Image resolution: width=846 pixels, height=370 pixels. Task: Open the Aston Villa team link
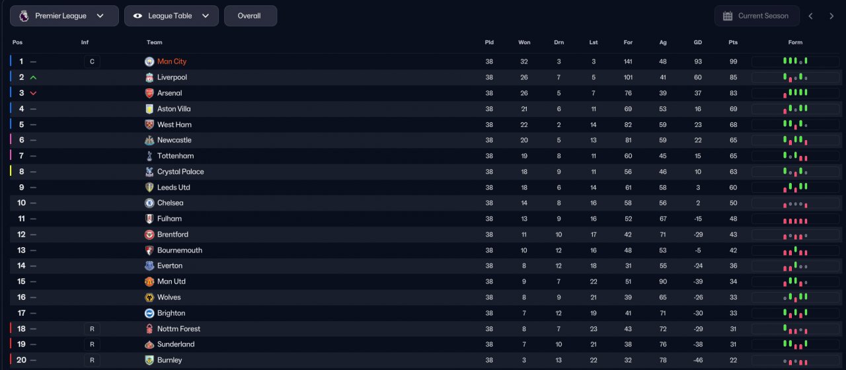174,109
